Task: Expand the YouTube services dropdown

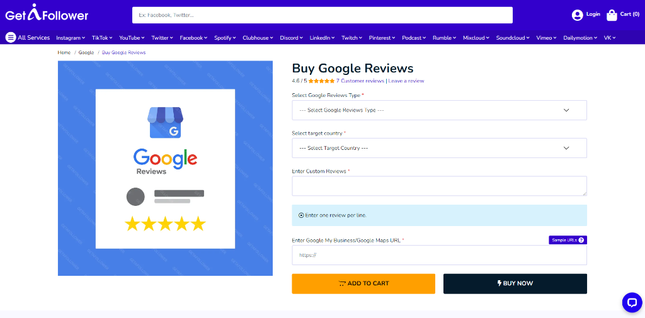Action: click(132, 38)
